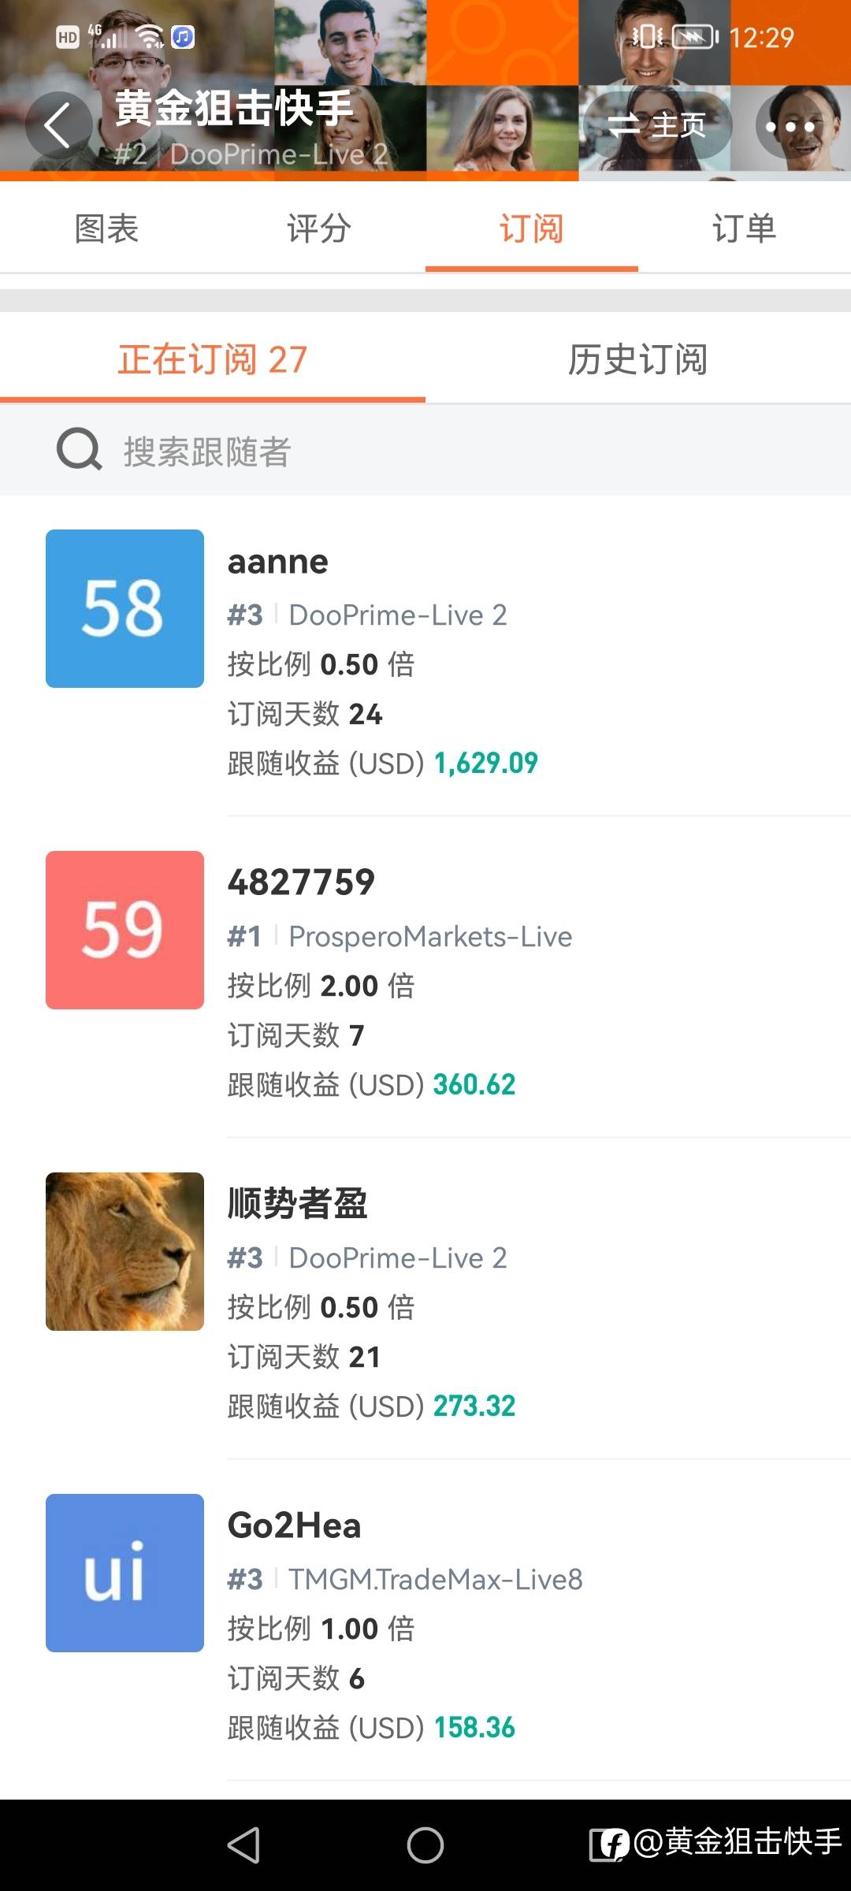Image resolution: width=851 pixels, height=1891 pixels.
Task: Tap the back arrow in header
Action: coord(58,125)
